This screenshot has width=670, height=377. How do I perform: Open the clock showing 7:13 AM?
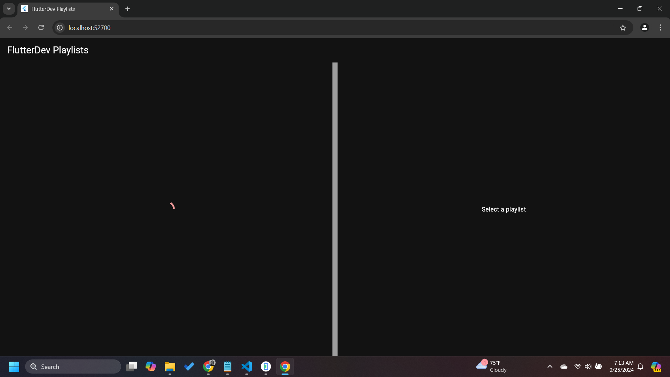(x=621, y=367)
